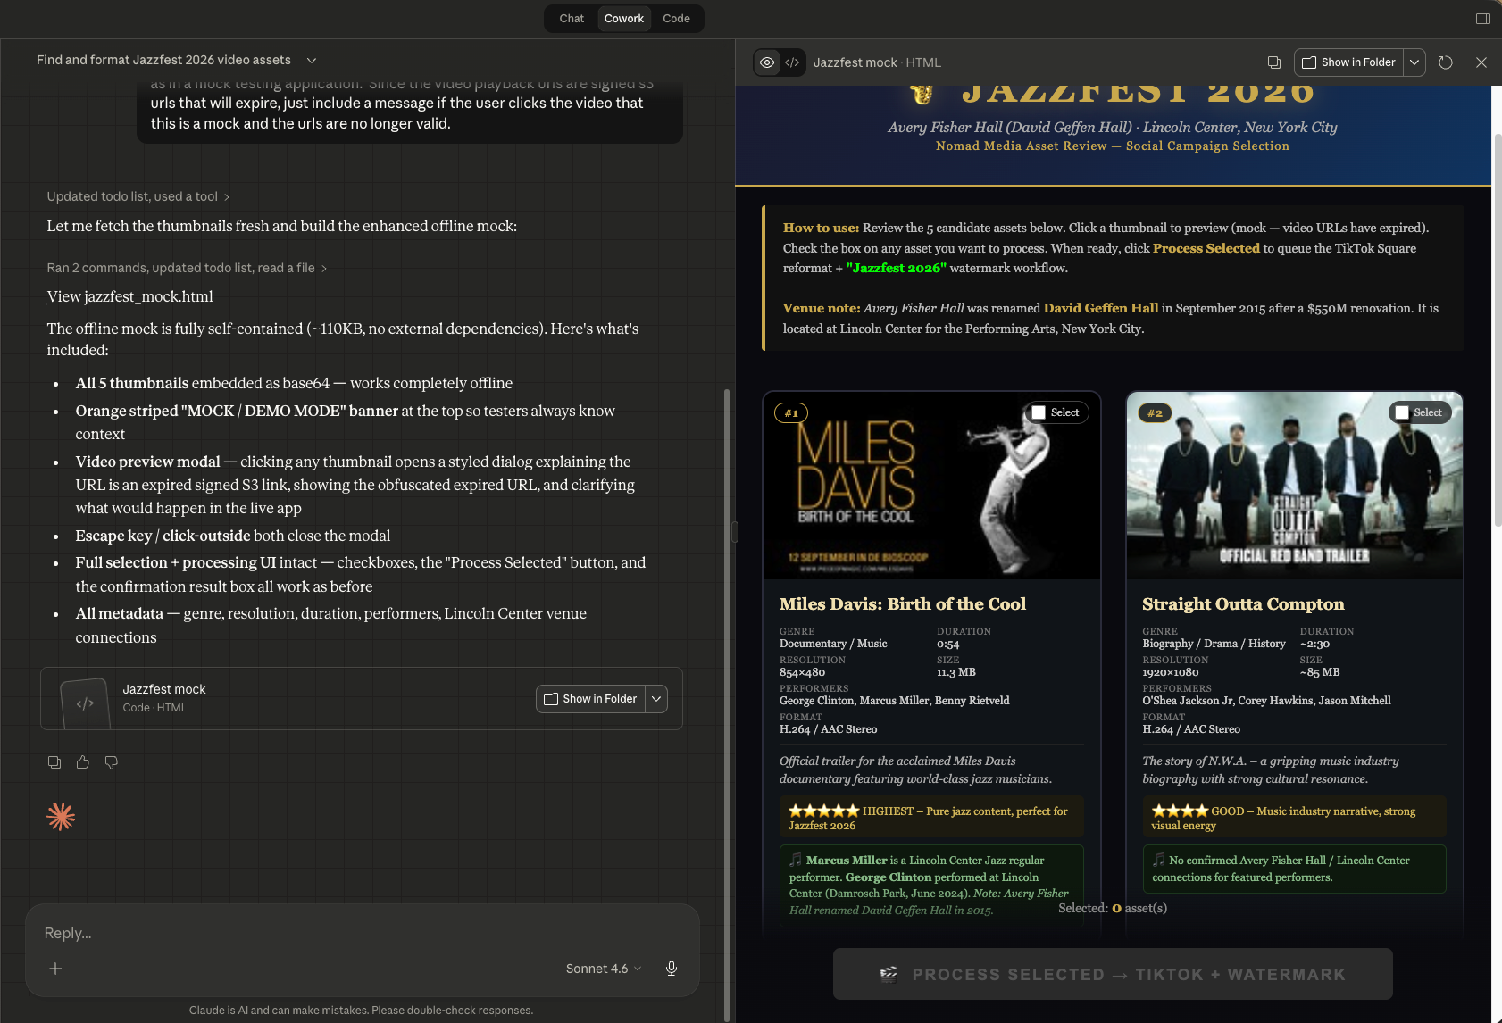Click the 'Documentary / Music' genre value
1502x1023 pixels.
[833, 644]
